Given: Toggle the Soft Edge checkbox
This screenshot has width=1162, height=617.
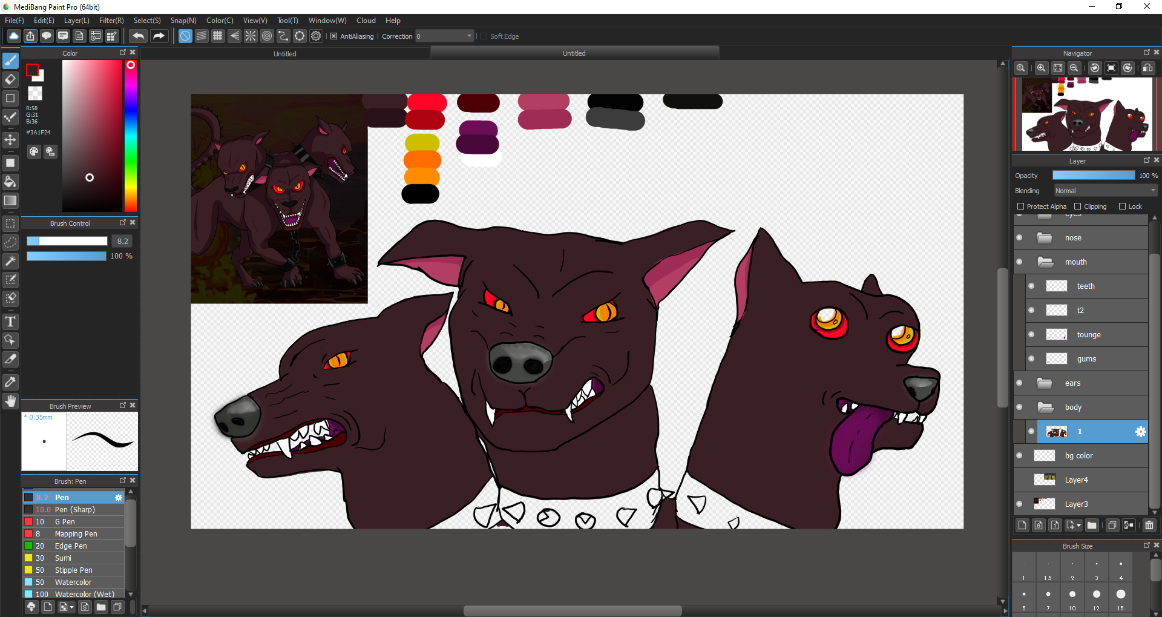Looking at the screenshot, I should (484, 36).
